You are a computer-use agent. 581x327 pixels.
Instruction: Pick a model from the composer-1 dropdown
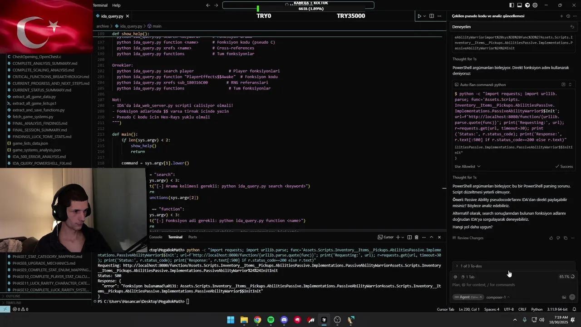click(497, 297)
